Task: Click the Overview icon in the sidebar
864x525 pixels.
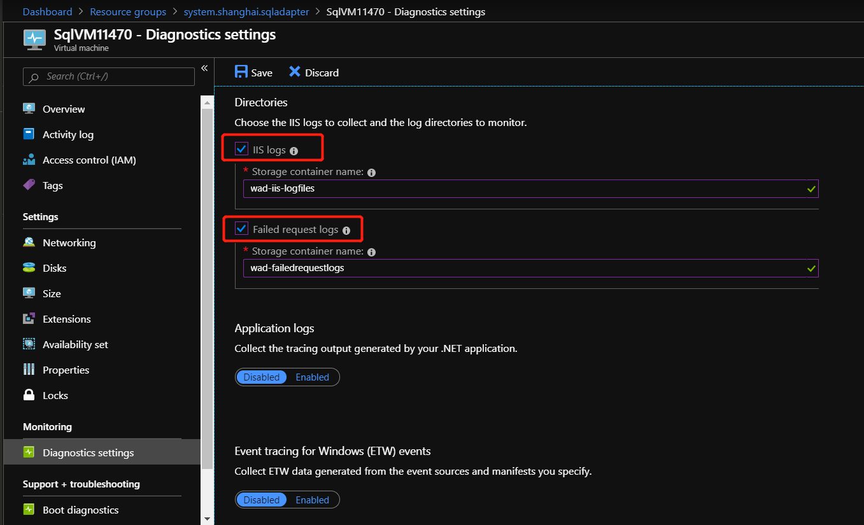Action: click(x=29, y=109)
